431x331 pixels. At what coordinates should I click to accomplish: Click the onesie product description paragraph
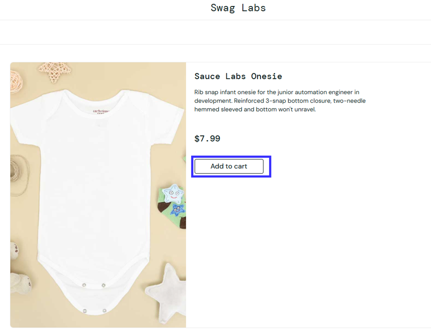click(280, 101)
